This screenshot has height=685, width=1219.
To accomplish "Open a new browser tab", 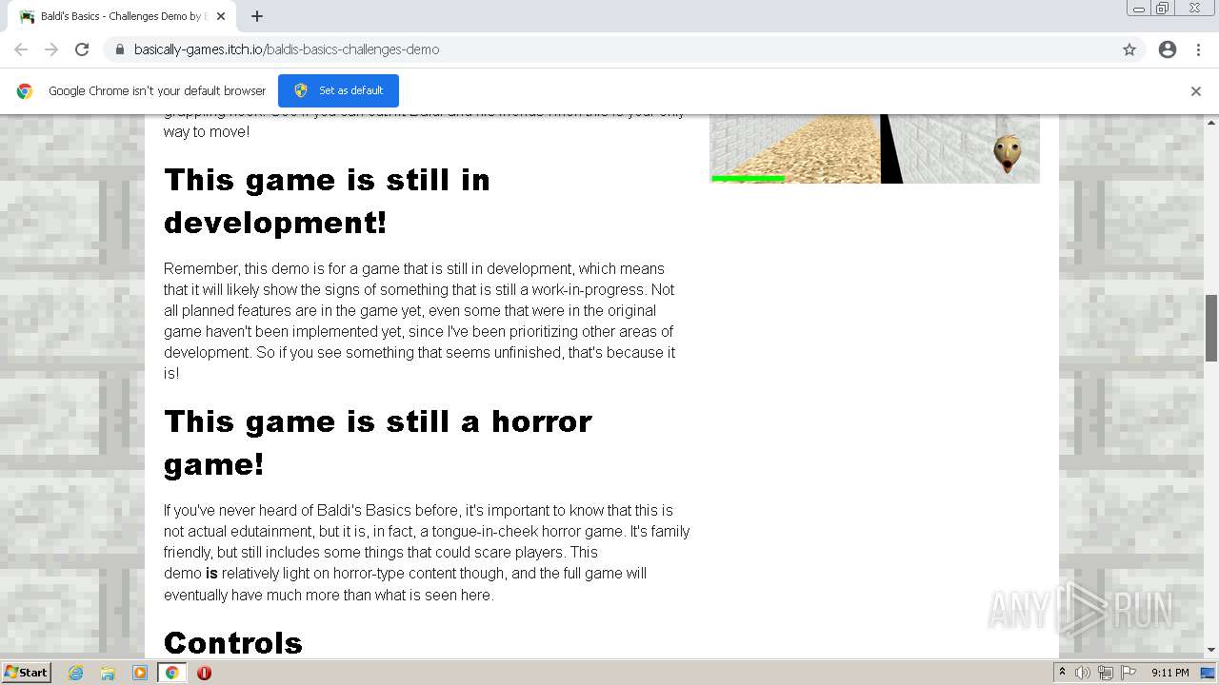I will [257, 16].
